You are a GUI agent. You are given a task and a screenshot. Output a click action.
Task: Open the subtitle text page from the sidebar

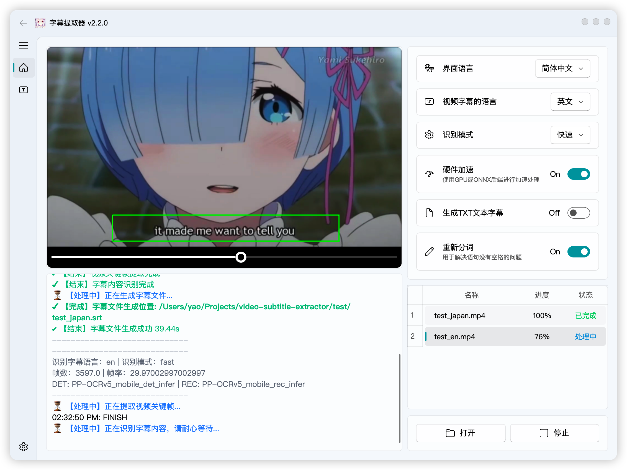pyautogui.click(x=23, y=90)
